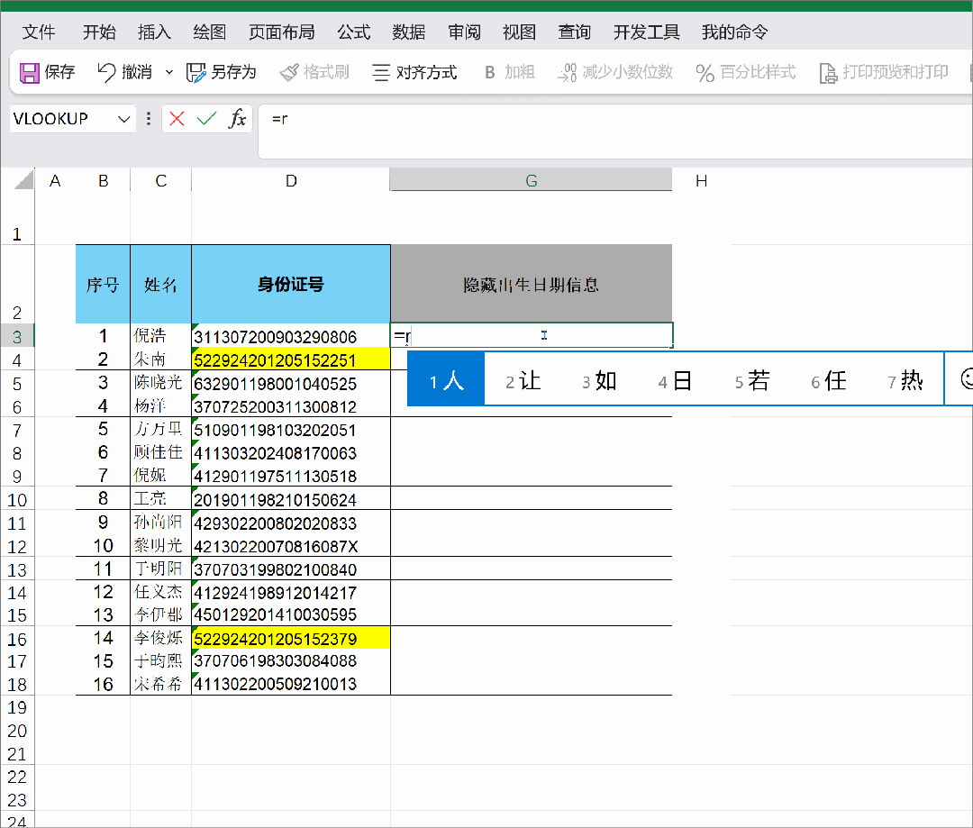Select cell with ID 42130220070816087X

point(291,546)
